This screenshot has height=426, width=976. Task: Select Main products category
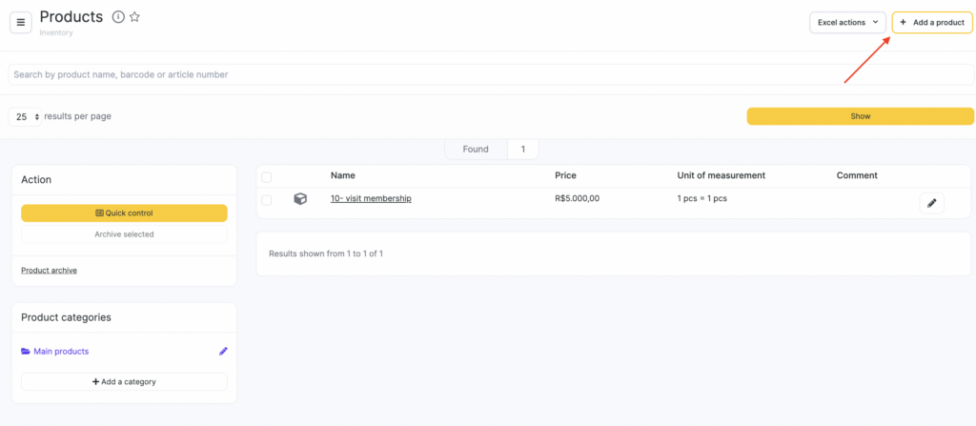click(x=61, y=352)
